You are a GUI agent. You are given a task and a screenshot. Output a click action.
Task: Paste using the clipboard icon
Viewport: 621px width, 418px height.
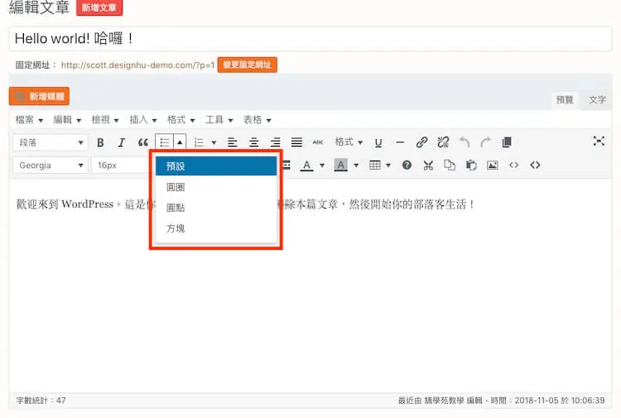[471, 165]
